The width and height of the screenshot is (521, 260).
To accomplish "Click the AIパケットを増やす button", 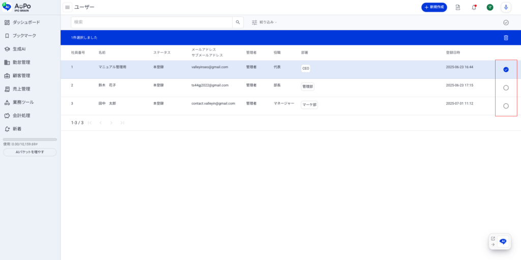I will coord(30,152).
